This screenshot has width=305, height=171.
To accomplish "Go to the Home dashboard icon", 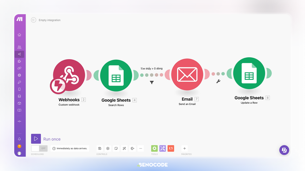I will [19, 35].
